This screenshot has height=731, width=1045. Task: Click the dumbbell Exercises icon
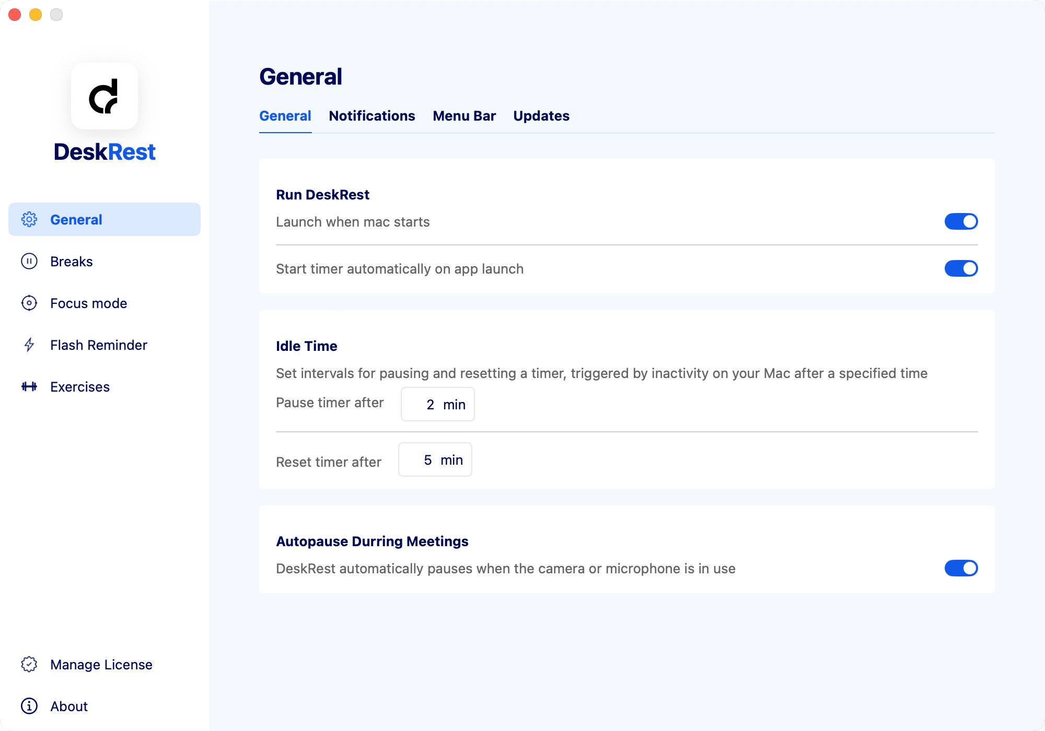29,386
